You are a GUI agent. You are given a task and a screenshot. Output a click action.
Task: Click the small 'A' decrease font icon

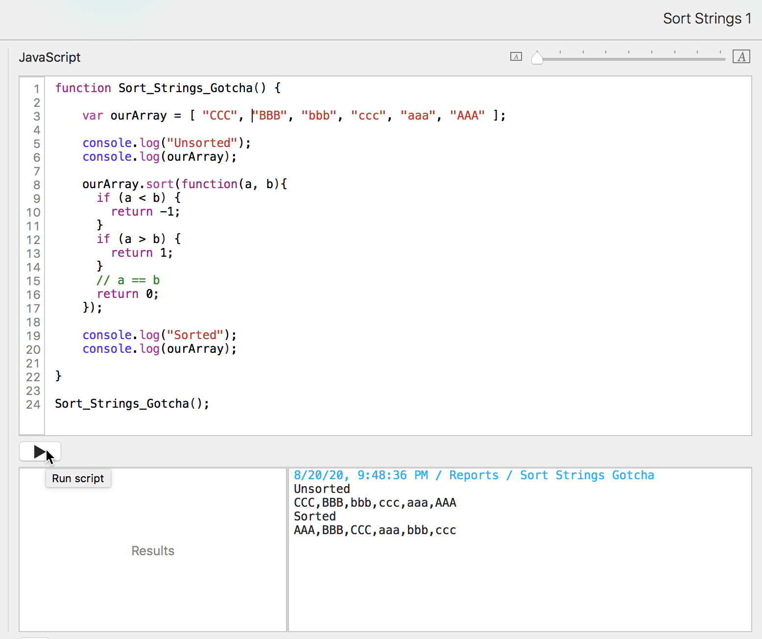516,57
